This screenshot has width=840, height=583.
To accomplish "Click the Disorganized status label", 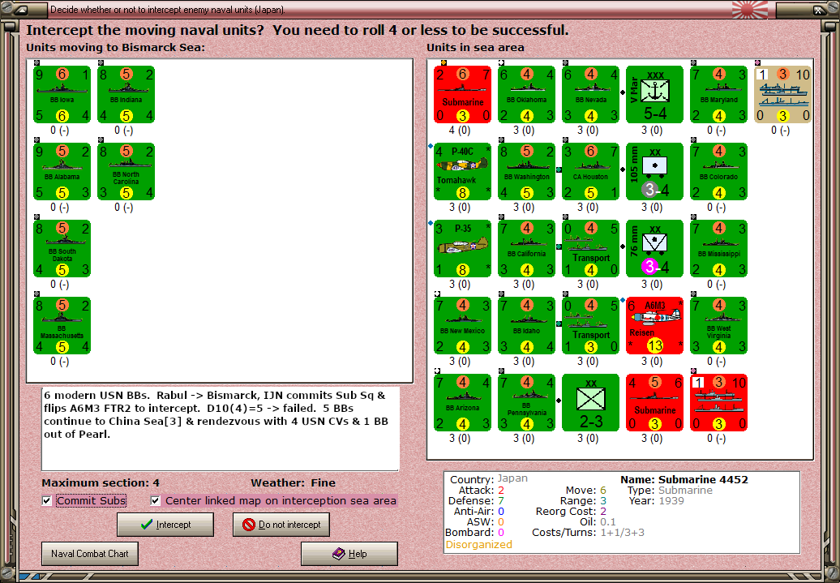I will pos(479,544).
